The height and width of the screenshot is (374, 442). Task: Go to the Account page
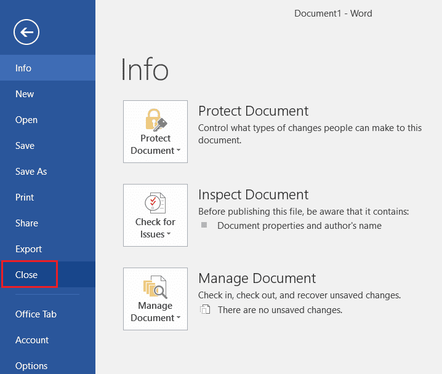(47, 340)
